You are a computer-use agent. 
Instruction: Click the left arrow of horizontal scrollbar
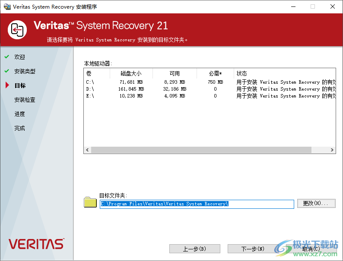click(88, 150)
